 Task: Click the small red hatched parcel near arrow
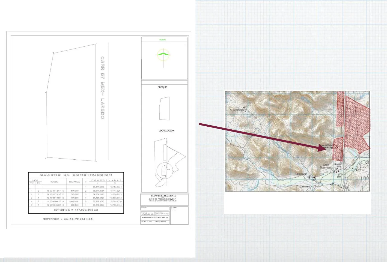pos(338,149)
